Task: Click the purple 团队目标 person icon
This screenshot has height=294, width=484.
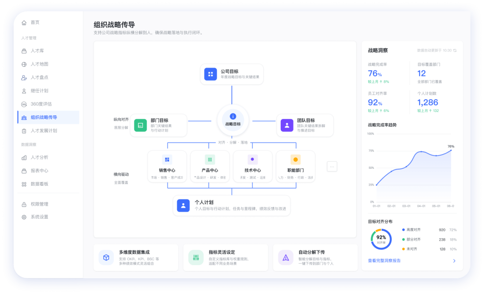Action: tap(287, 125)
